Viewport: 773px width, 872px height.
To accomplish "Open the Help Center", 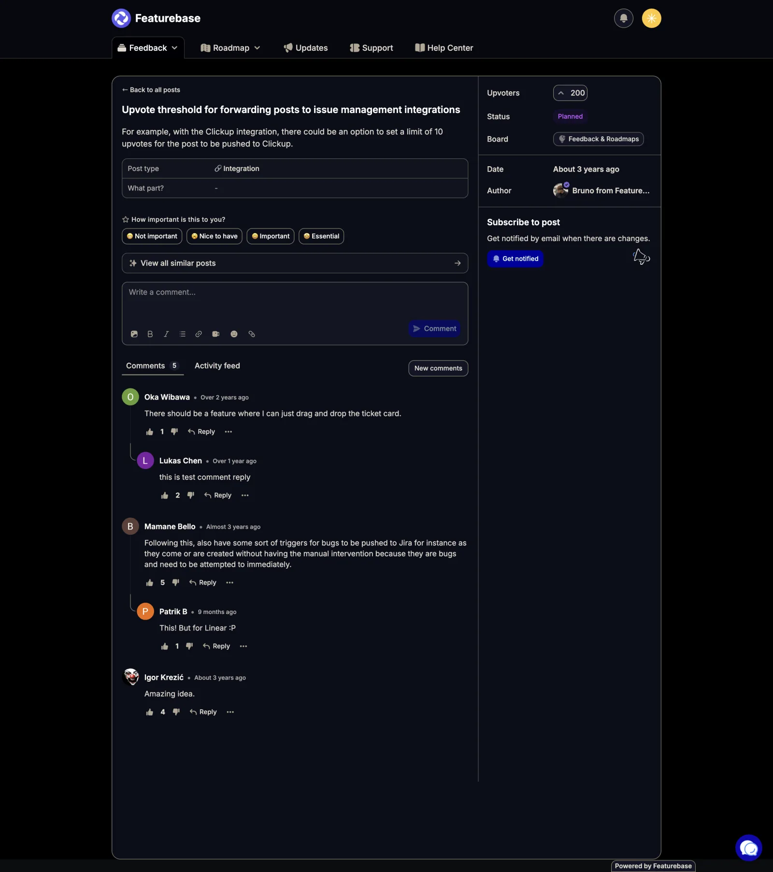I will point(444,48).
